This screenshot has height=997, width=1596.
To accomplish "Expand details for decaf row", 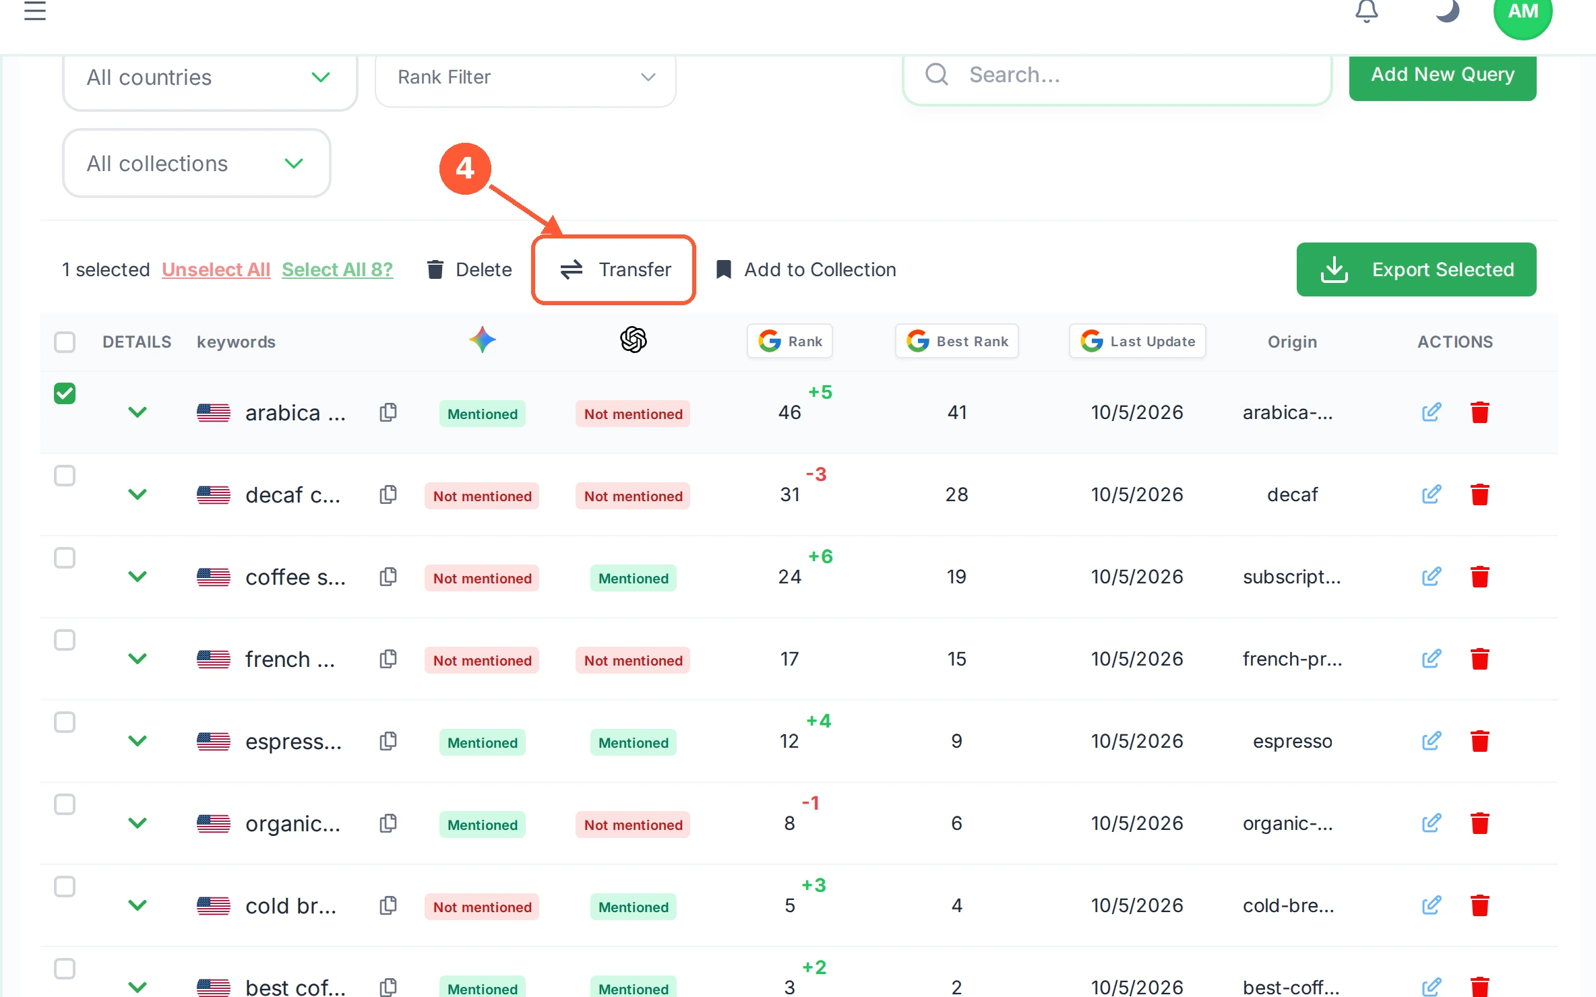I will 137,494.
